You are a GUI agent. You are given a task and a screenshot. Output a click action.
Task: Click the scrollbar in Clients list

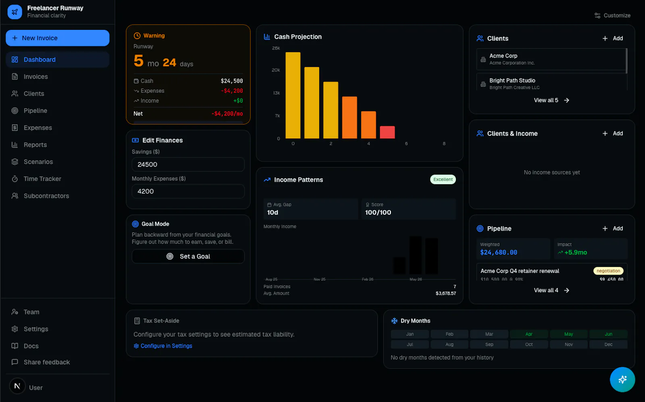(x=626, y=61)
